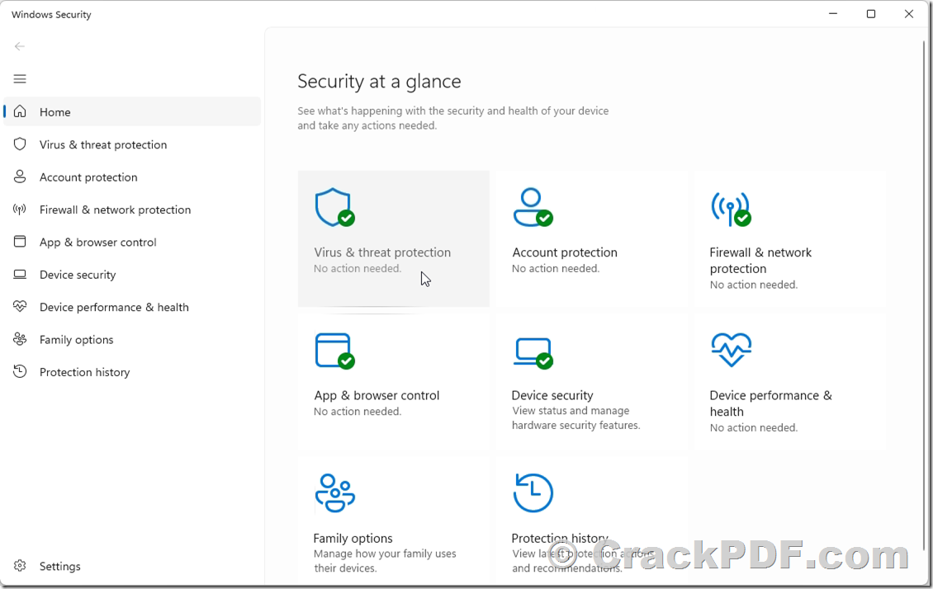The height and width of the screenshot is (589, 933).
Task: Maximize the Windows Security window
Action: point(870,14)
